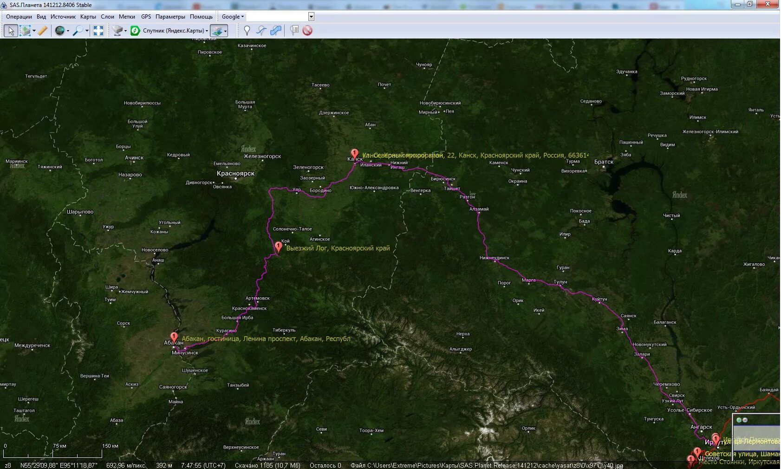This screenshot has width=781, height=469.
Task: Click the Минусинск label on map
Action: click(185, 353)
